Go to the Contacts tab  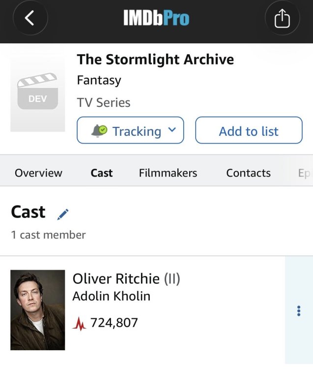pos(248,173)
